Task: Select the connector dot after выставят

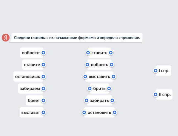Action: click(43, 112)
